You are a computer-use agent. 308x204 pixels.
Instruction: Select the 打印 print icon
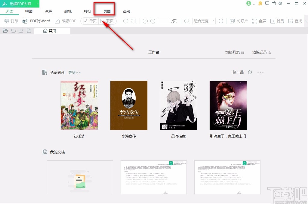pos(11,21)
